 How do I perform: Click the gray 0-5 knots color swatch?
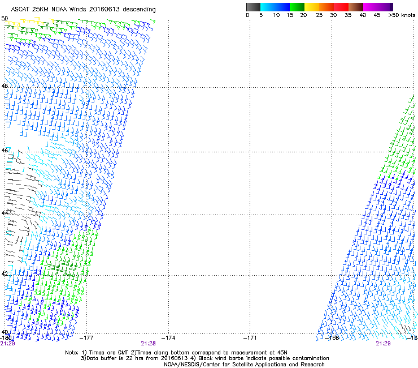tap(253, 7)
